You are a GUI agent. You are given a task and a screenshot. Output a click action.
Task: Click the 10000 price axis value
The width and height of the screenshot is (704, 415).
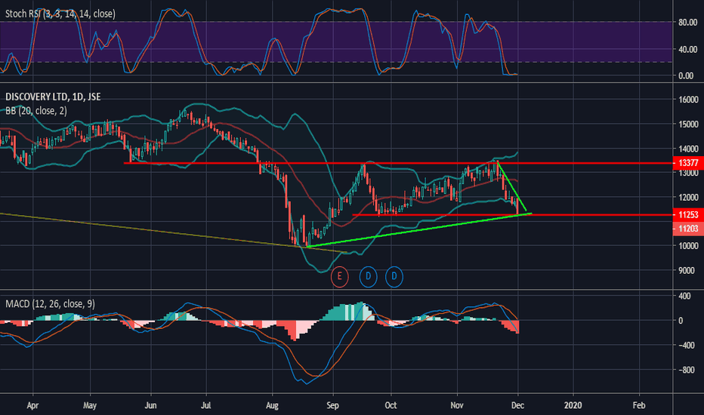click(x=688, y=246)
